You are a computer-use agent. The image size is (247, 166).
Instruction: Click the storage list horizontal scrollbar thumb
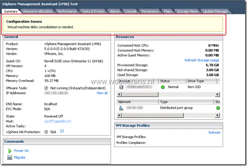click(140, 95)
